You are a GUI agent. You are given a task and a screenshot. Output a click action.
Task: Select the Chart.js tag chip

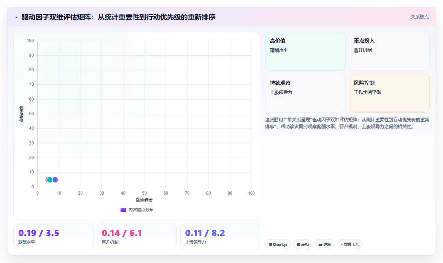278,244
